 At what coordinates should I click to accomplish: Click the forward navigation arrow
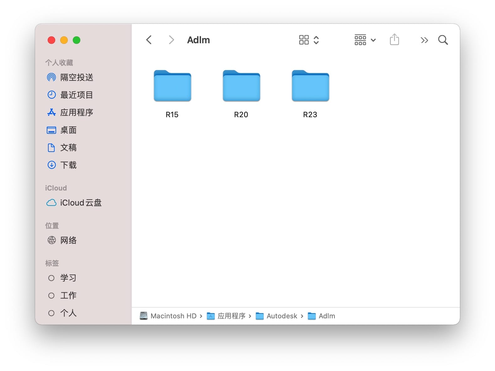(x=171, y=40)
